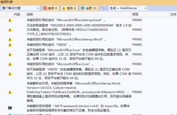177x115 pixels.
Task: Click the message icon for mscorlib row
Action: click(x=10, y=108)
